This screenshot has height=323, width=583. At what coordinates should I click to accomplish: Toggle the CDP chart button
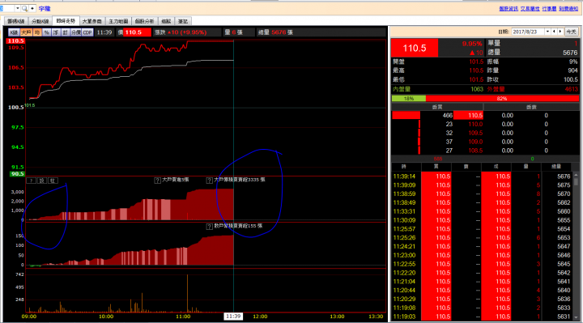point(87,32)
